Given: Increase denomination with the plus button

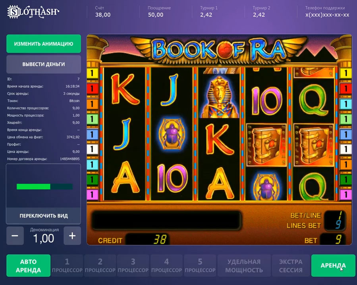Looking at the screenshot, I should (72, 236).
